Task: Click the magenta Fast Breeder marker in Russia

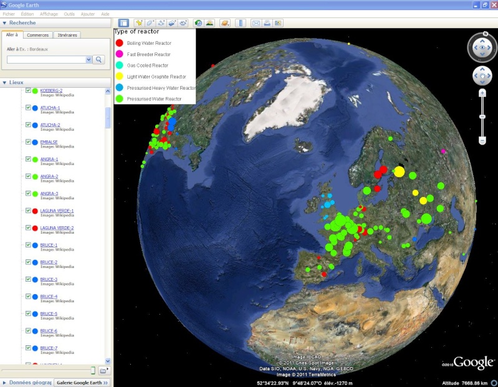Action: click(x=443, y=151)
